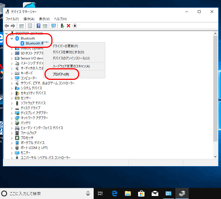Choose デバイスを無効にする(D) in context menu

(68, 52)
